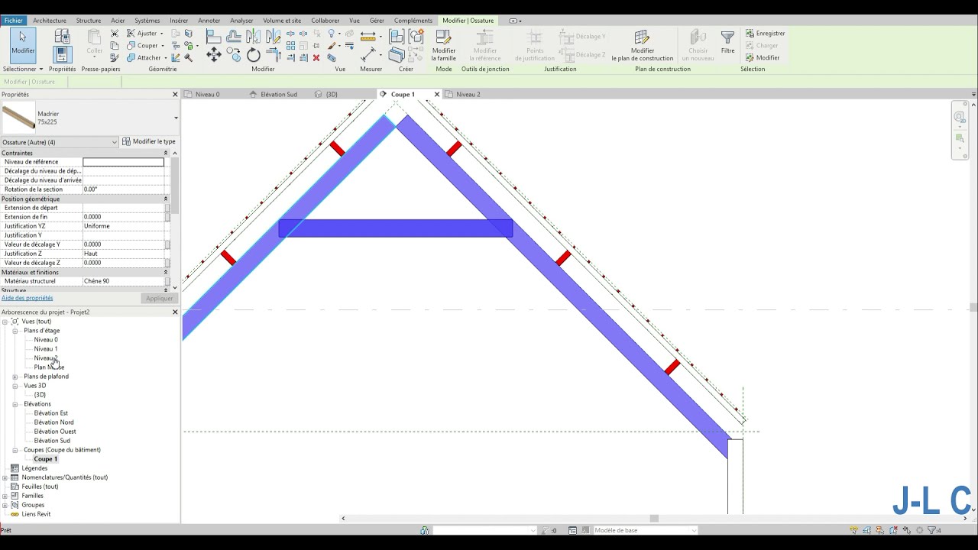Collapse the Matériaux et finitions section

166,272
